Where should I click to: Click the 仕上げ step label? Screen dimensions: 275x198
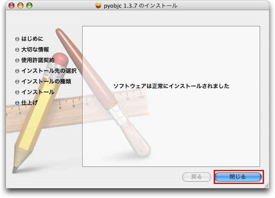click(29, 103)
